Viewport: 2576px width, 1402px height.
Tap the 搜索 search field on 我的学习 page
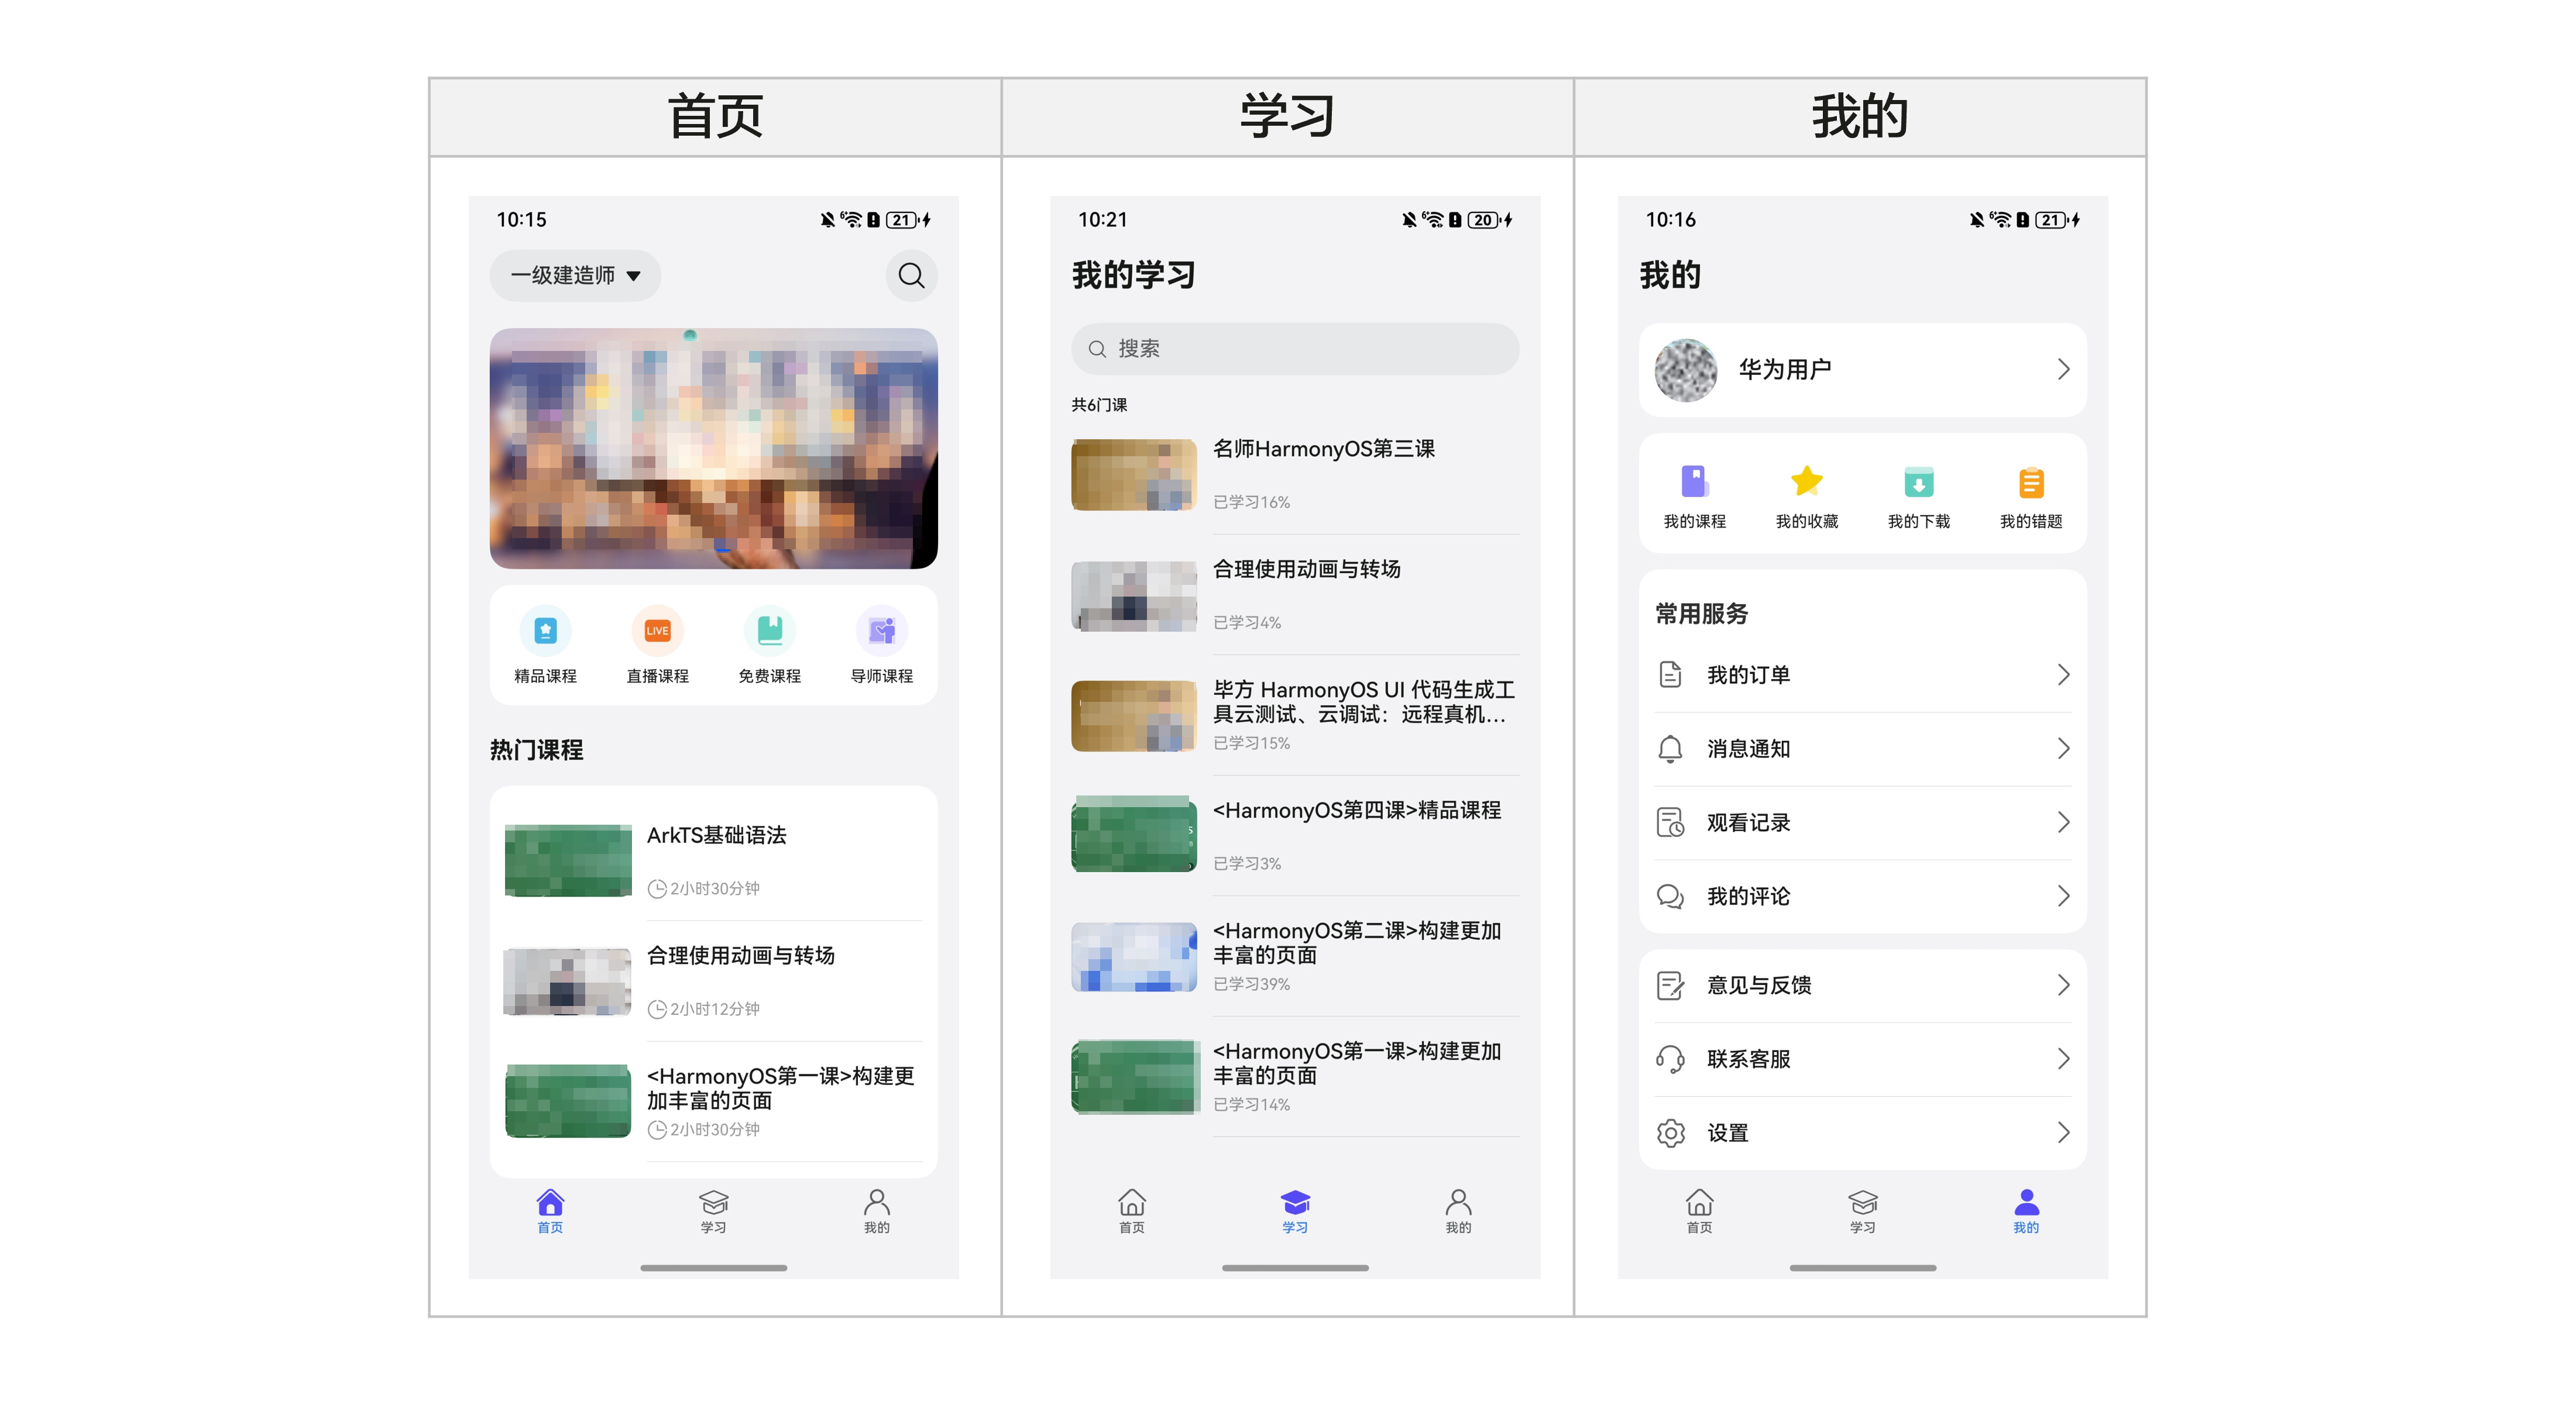coord(1295,349)
